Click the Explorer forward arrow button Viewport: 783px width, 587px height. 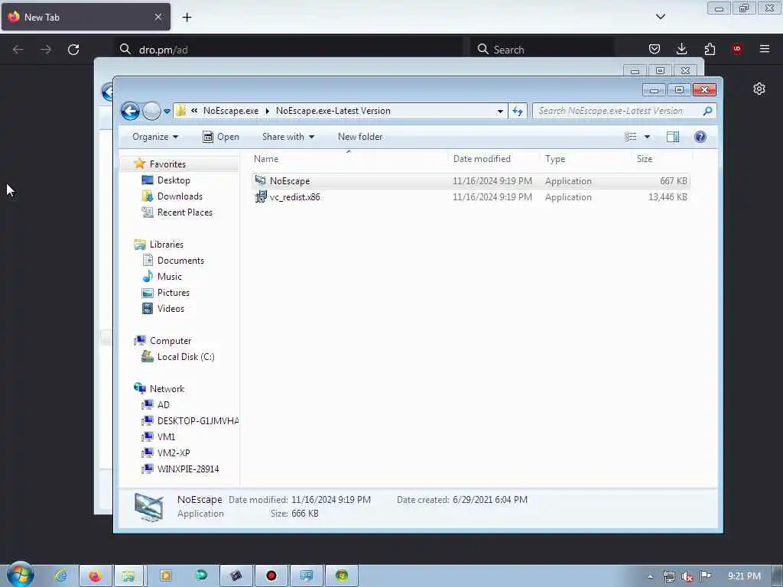coord(151,111)
